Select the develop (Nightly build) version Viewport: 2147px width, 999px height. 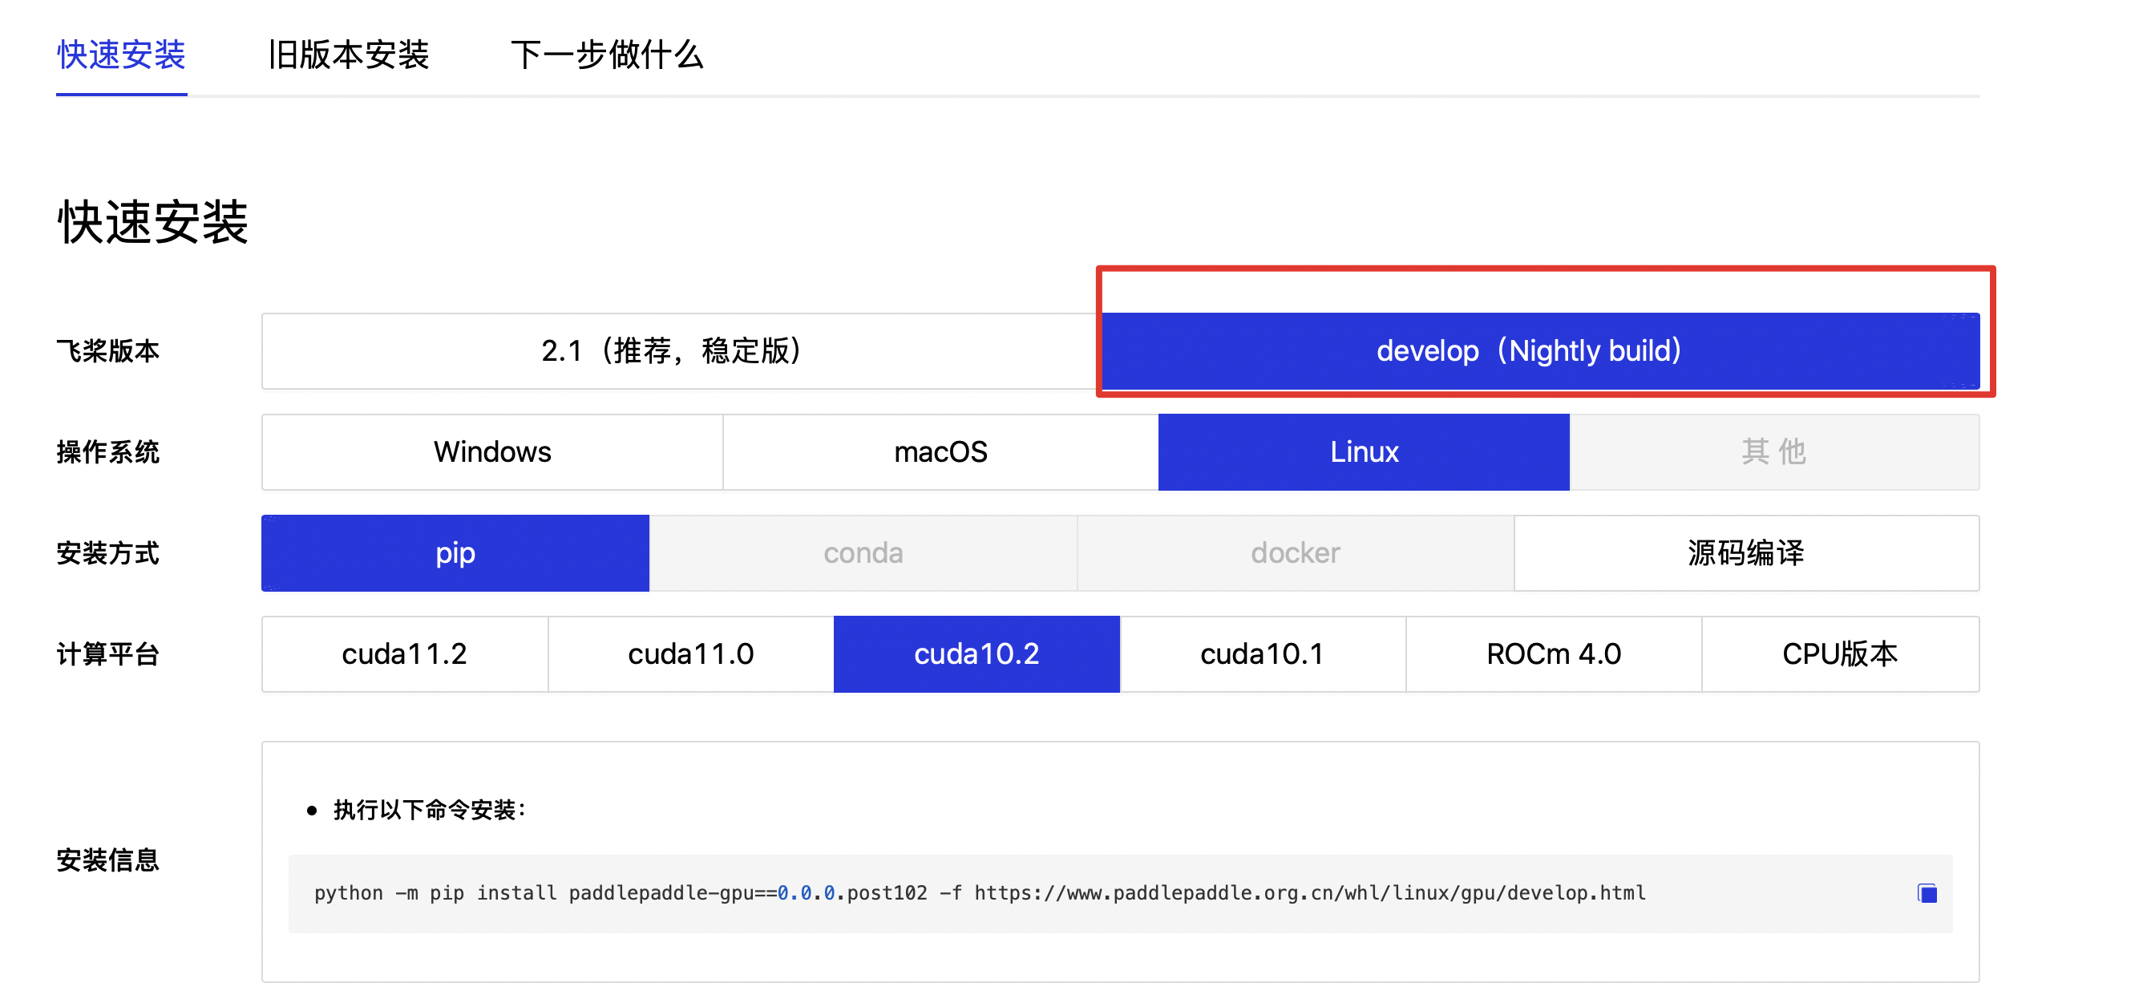[1538, 351]
